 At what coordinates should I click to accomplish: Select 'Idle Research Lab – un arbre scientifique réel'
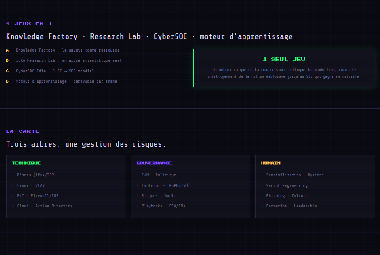(69, 60)
